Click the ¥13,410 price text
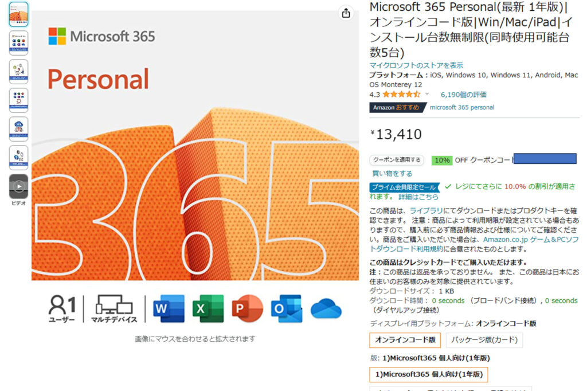Screen dimensions: 587x391 [396, 135]
